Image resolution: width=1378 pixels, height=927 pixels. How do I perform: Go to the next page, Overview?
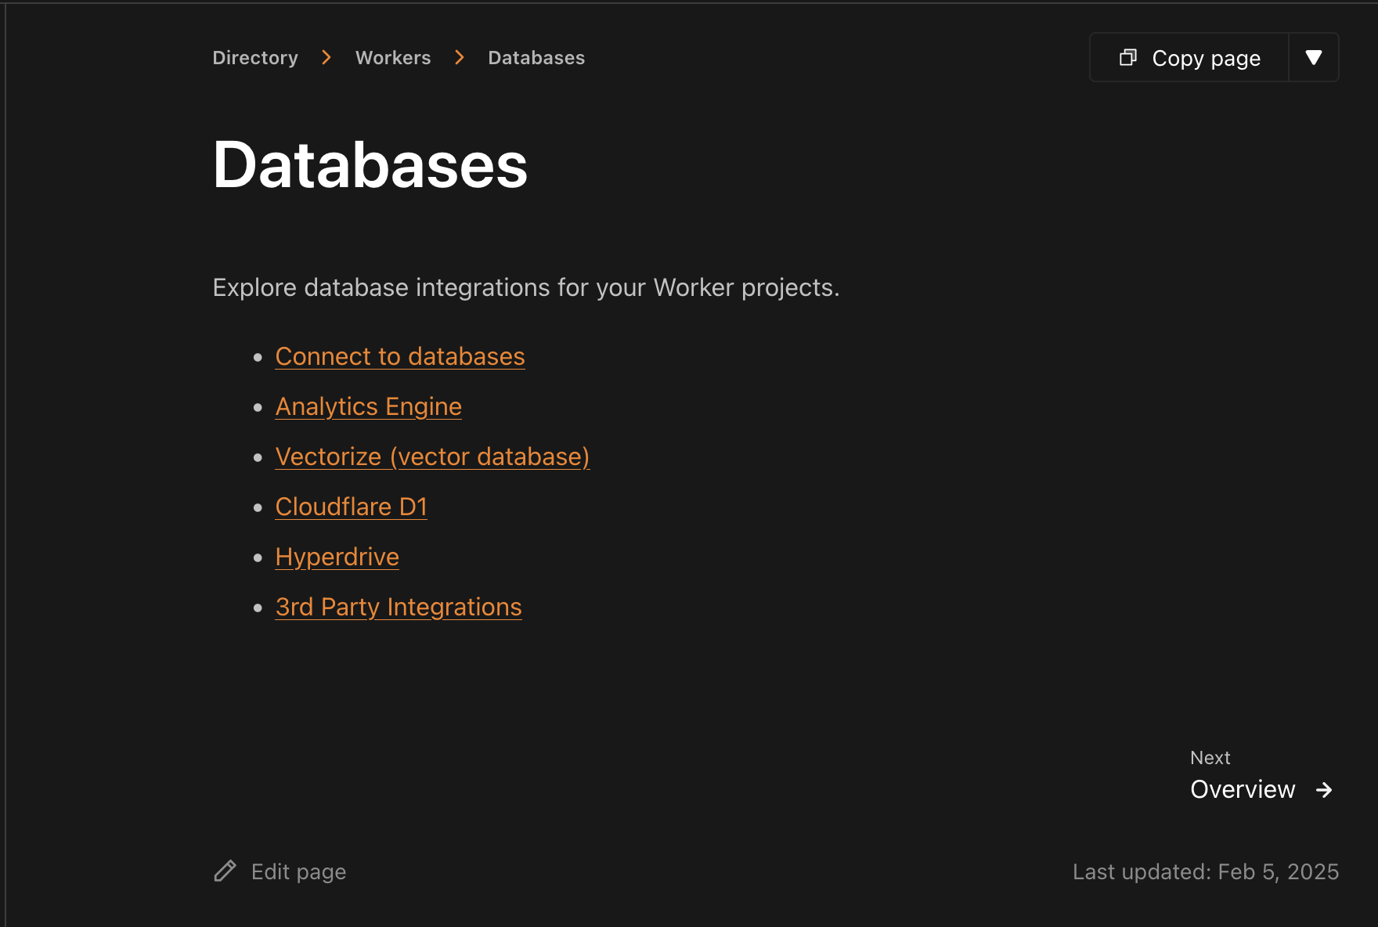pyautogui.click(x=1243, y=789)
